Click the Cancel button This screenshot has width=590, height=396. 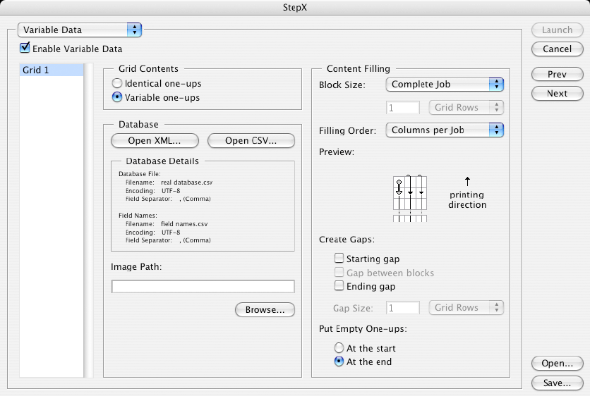(558, 49)
